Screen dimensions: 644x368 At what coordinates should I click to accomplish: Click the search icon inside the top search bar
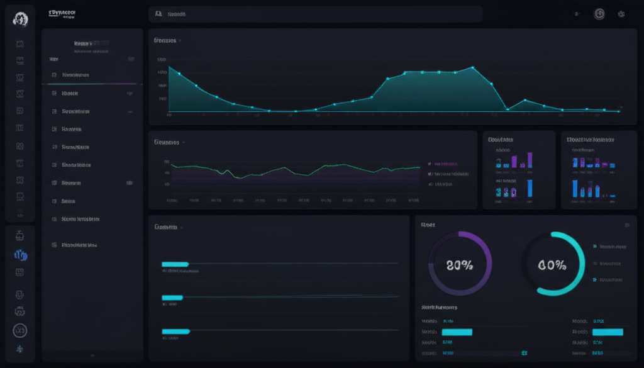[x=158, y=14]
